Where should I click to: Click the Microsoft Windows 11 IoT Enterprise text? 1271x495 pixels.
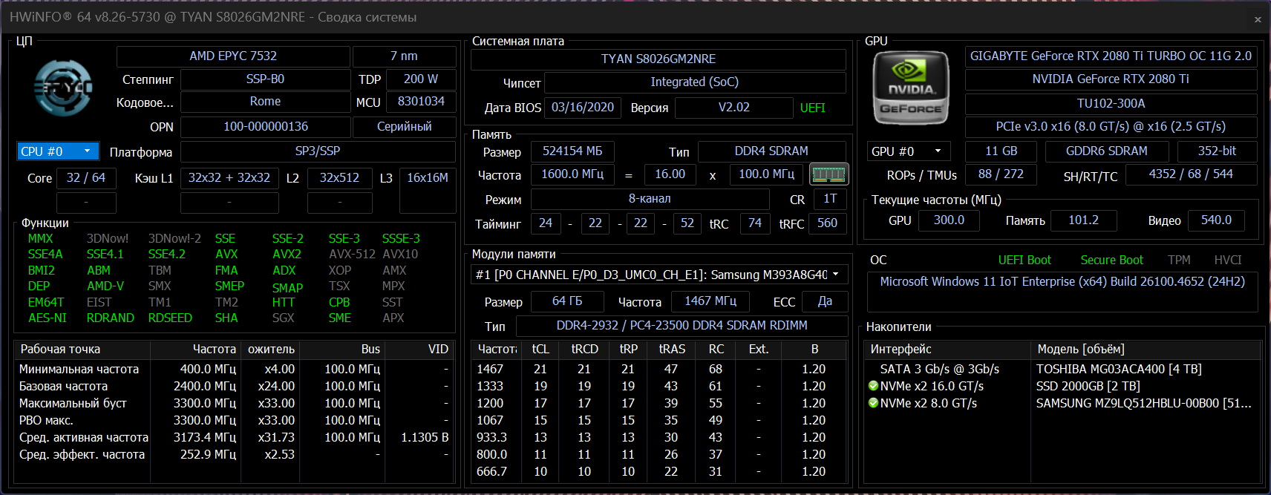pyautogui.click(x=1062, y=282)
